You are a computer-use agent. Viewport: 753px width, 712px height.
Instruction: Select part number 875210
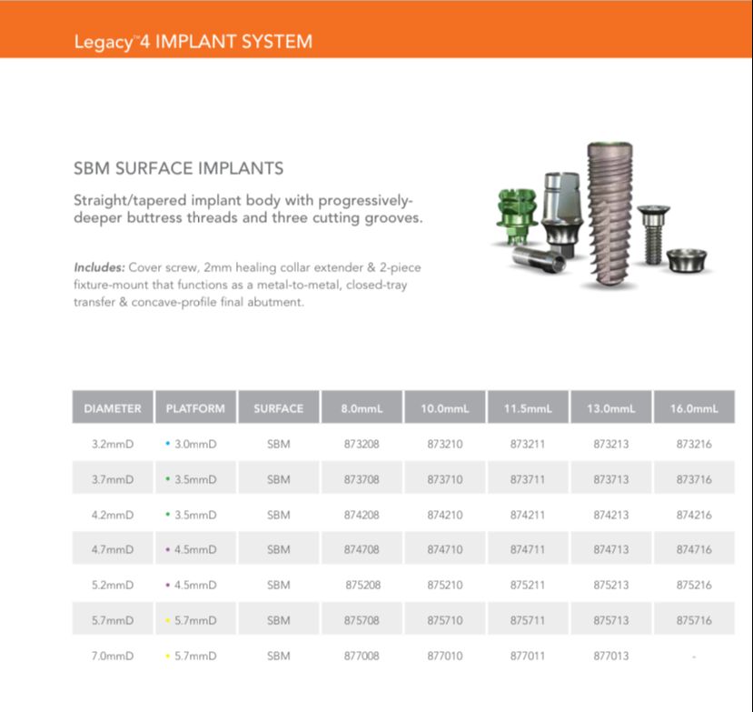(445, 585)
